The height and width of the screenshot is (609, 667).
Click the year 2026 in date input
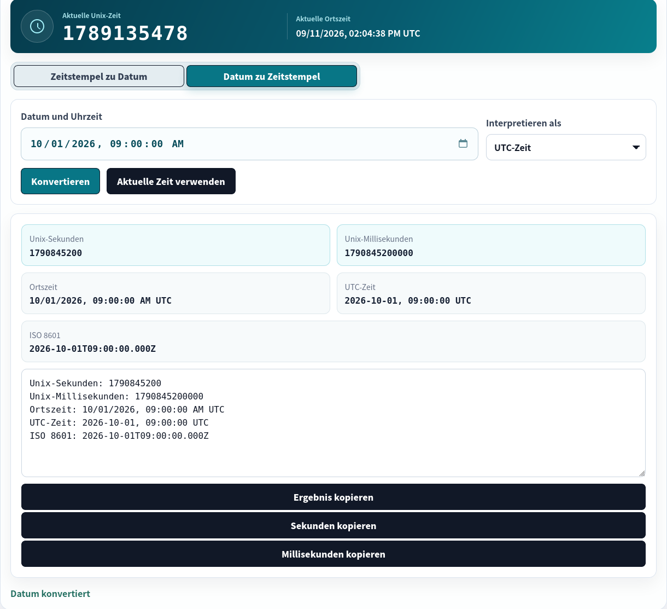(x=83, y=144)
